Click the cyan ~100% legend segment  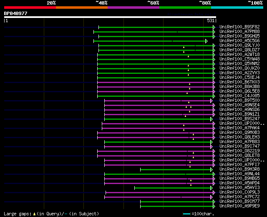tap(237, 8)
